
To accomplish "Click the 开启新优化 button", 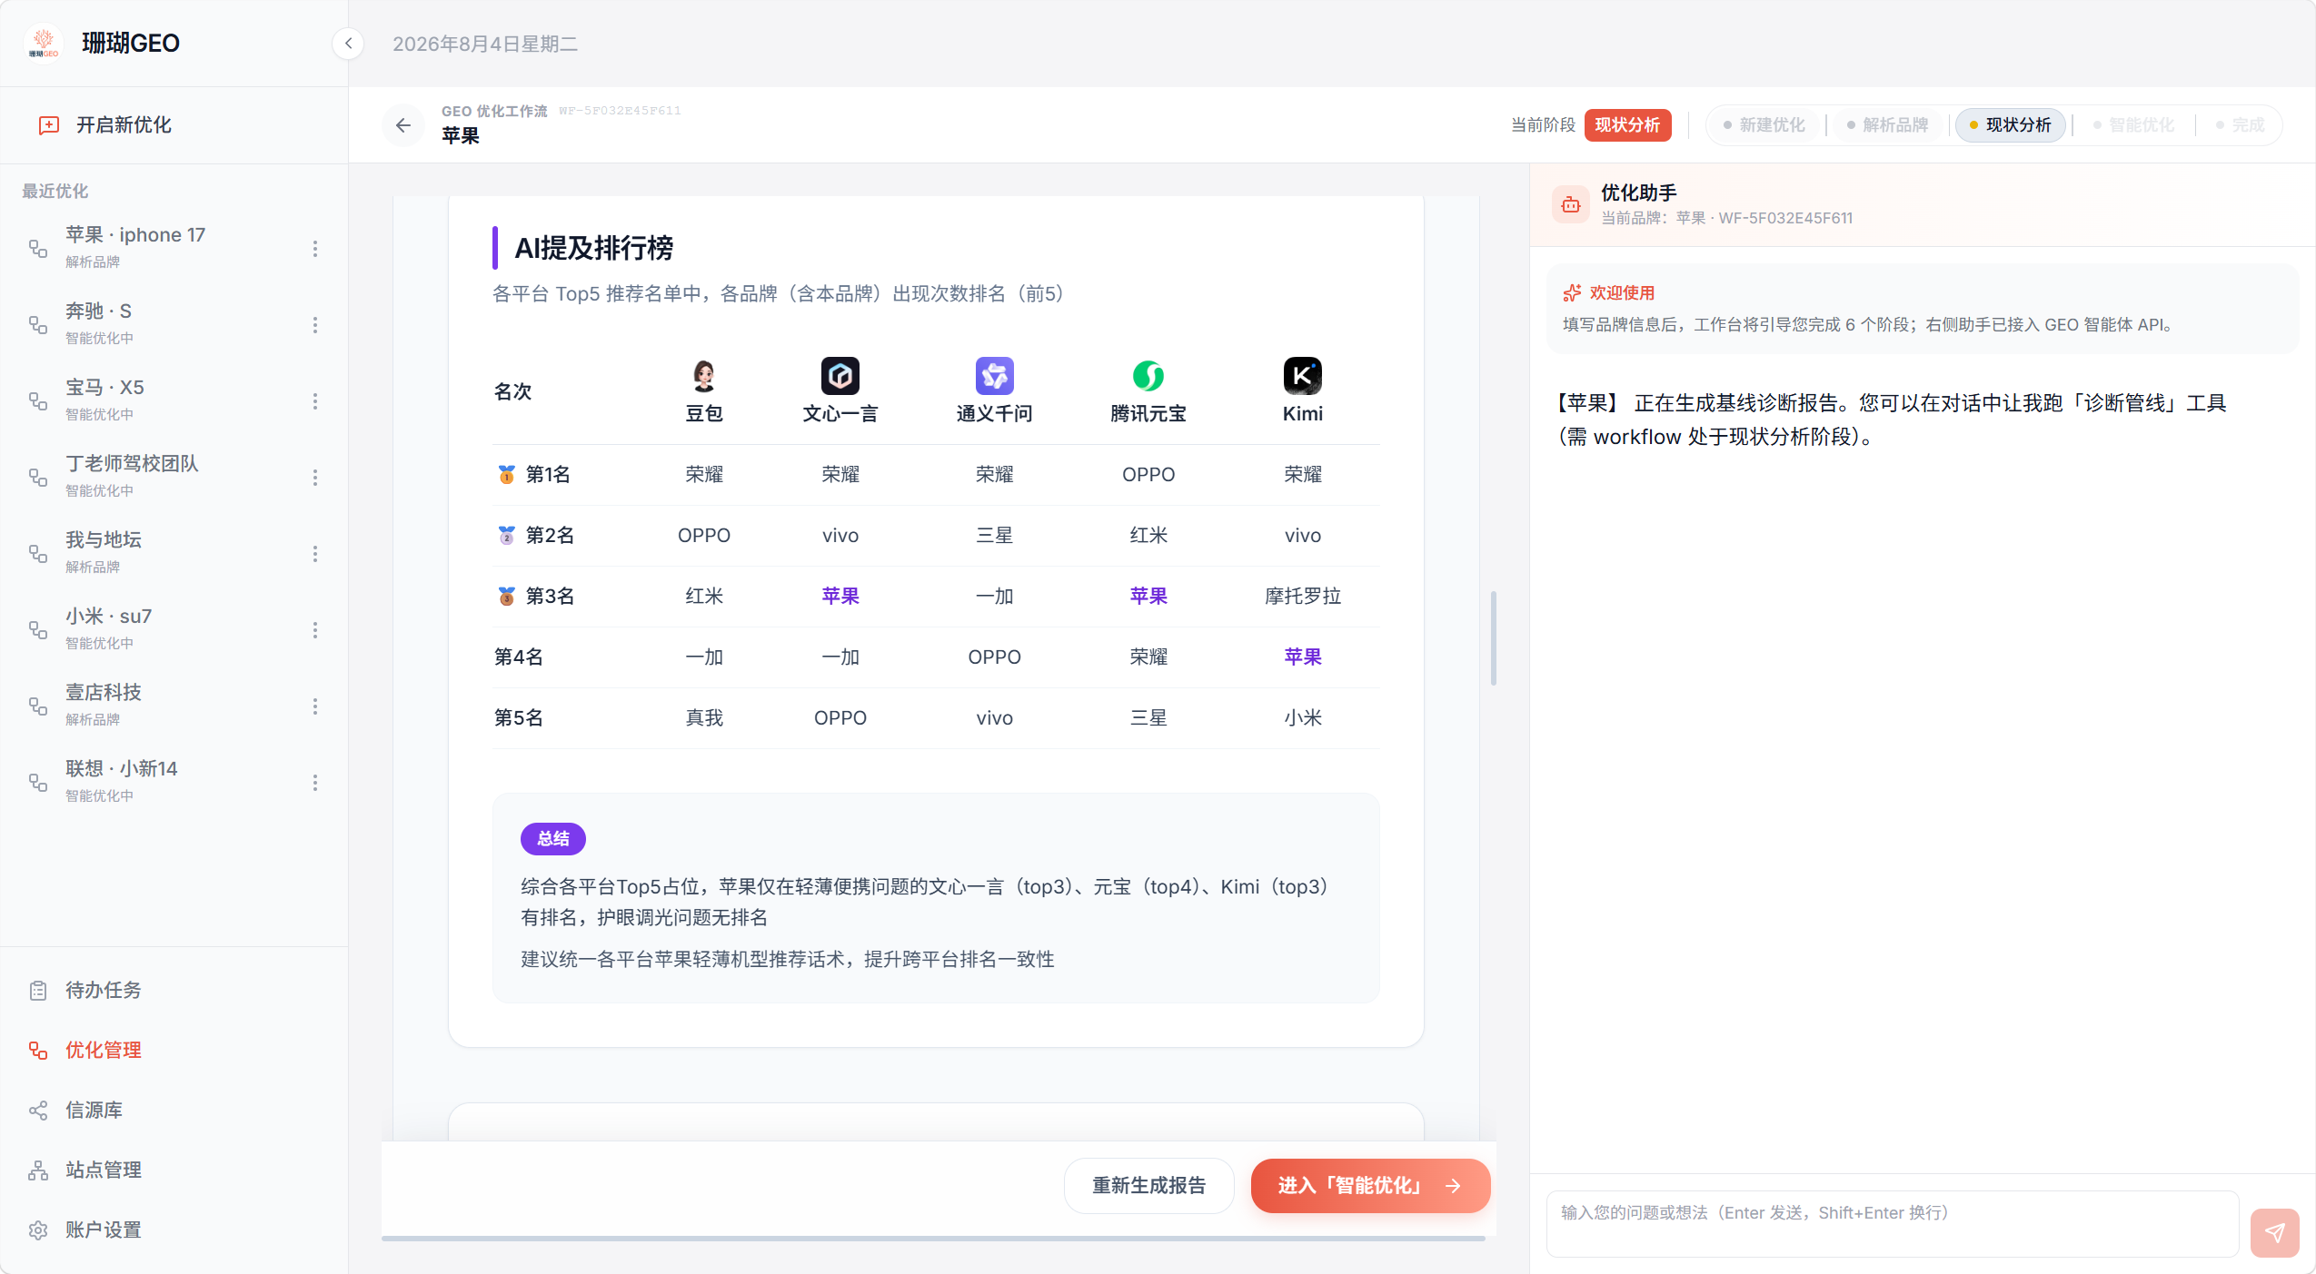I will point(174,125).
